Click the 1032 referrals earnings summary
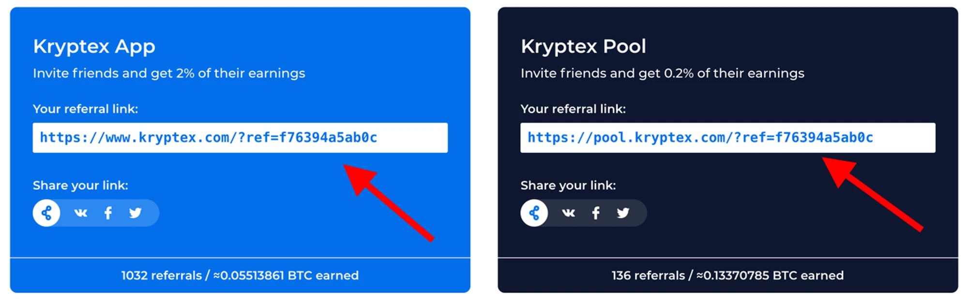Image resolution: width=968 pixels, height=299 pixels. tap(240, 275)
